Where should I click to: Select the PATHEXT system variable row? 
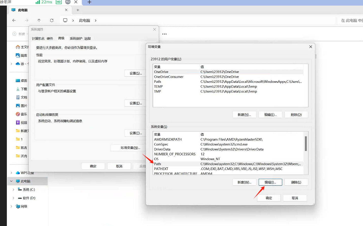tap(228, 169)
